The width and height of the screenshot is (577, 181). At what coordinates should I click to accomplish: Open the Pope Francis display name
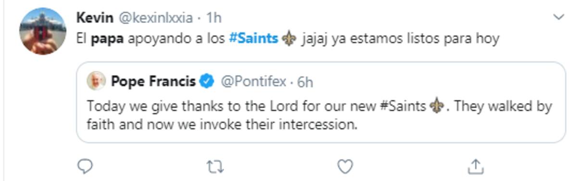(x=153, y=82)
